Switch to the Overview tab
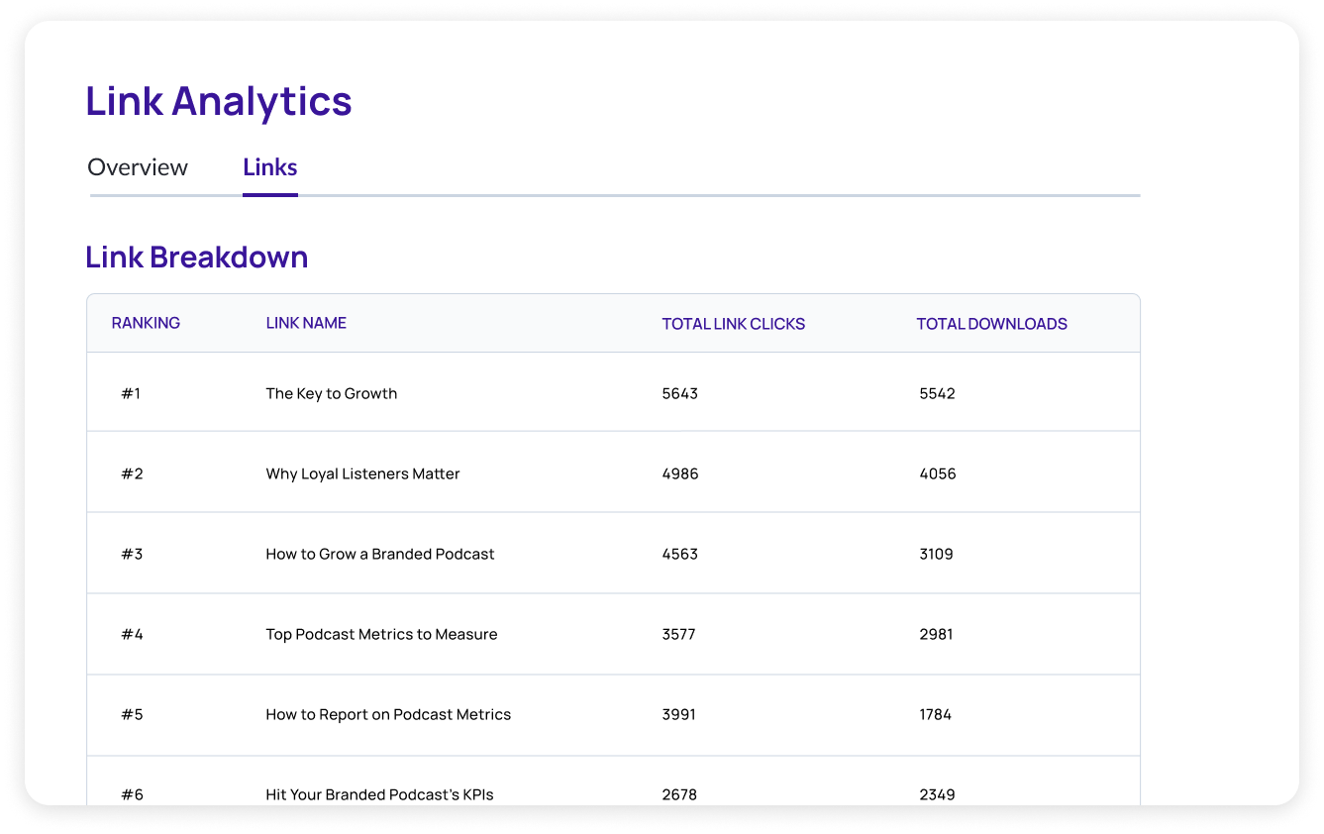This screenshot has width=1324, height=834. point(138,167)
